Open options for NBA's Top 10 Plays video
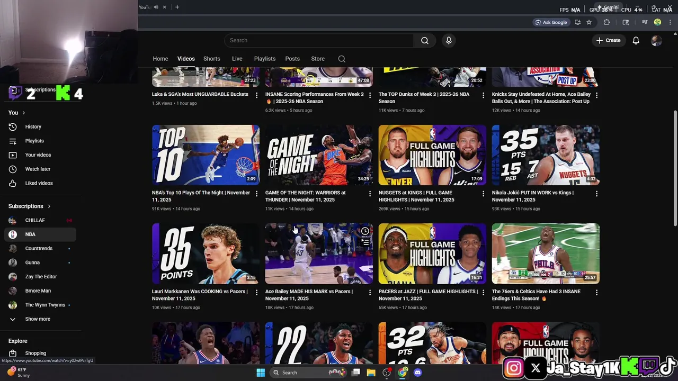This screenshot has width=678, height=381. pos(256,194)
